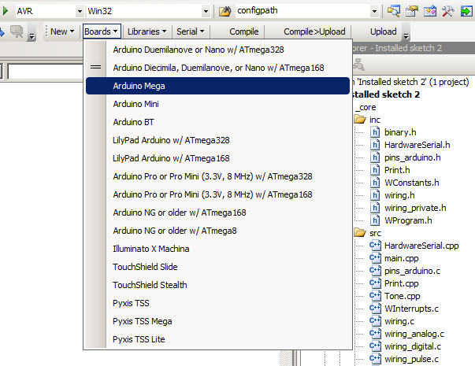The image size is (475, 366).
Task: Click the empty text input field at left
Action: (x=45, y=72)
